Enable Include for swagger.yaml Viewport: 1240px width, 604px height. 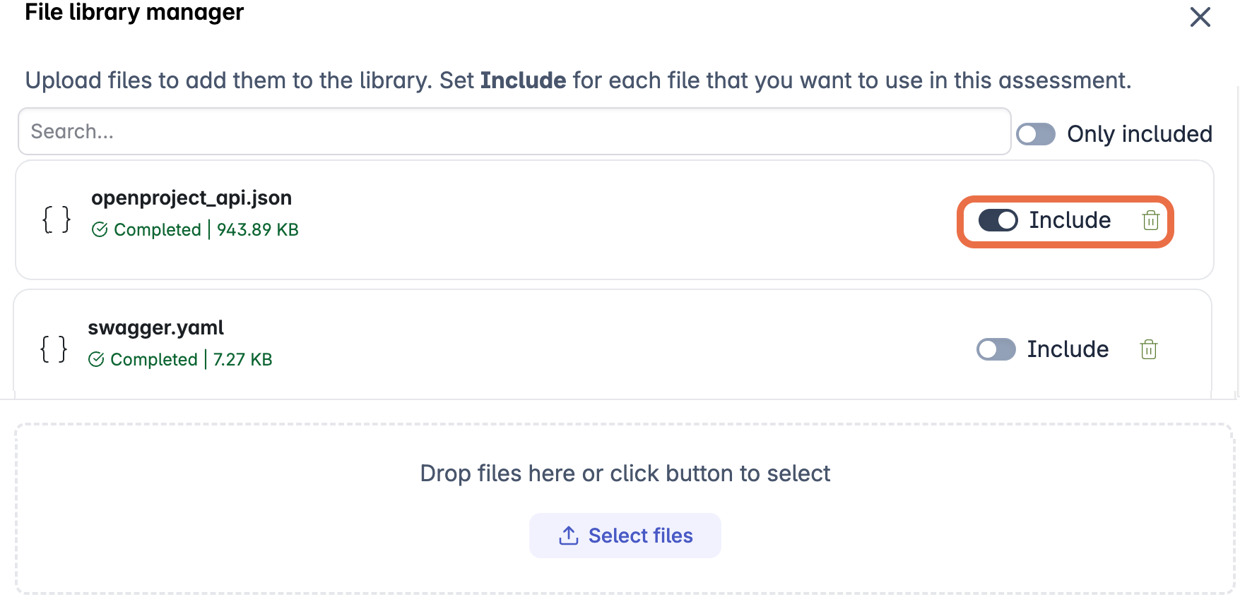996,349
